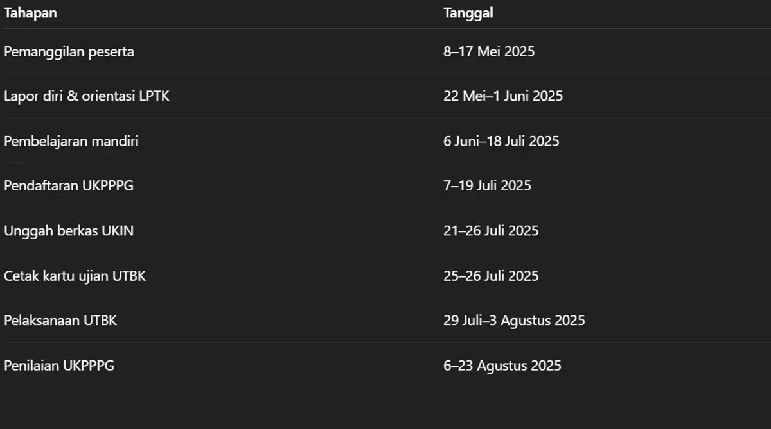Click the date 6 Juni–18 Juli 2025

[501, 141]
